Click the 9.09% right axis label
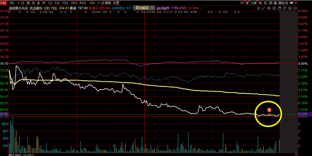 coord(303,11)
